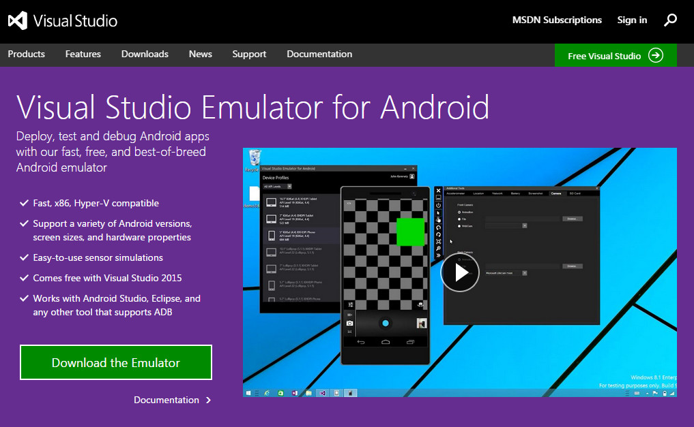This screenshot has height=427, width=694.
Task: Click the Front Camera Browse button
Action: coord(573,219)
